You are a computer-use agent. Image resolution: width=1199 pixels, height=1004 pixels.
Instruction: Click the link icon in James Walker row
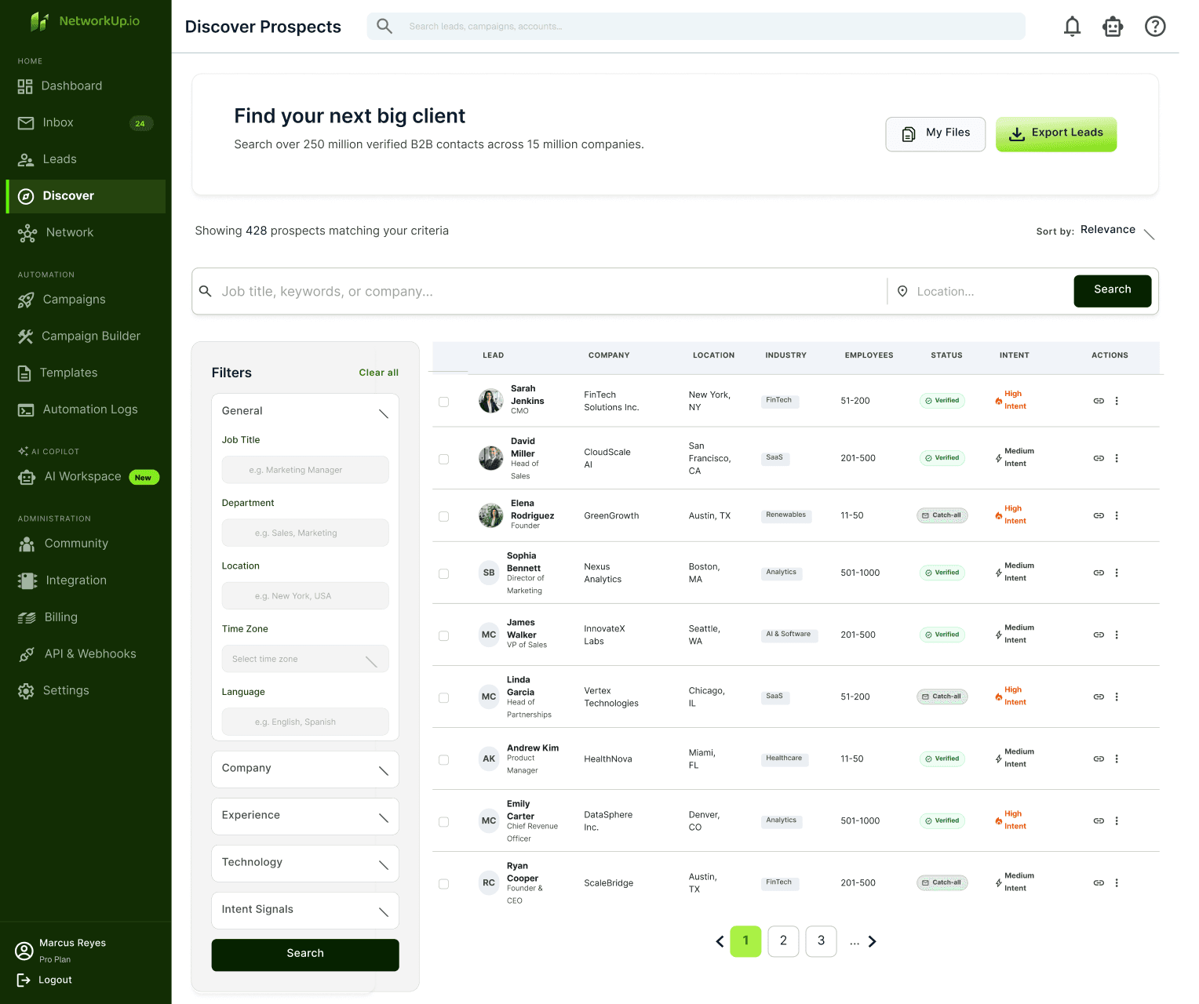click(1099, 635)
